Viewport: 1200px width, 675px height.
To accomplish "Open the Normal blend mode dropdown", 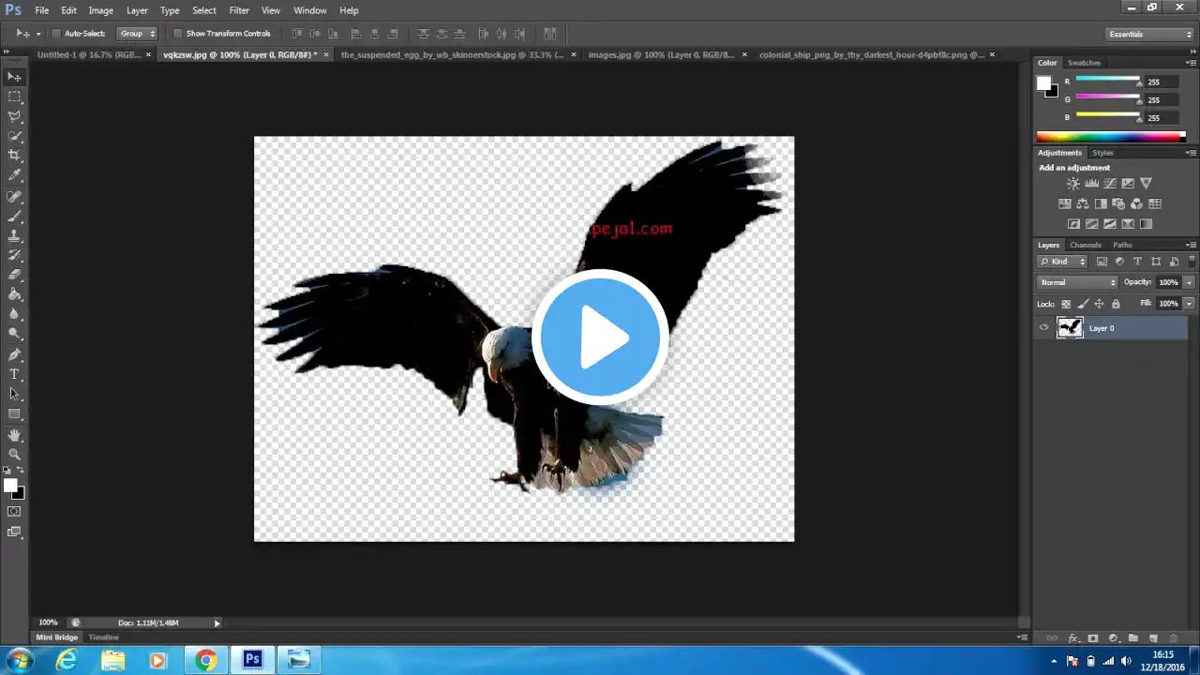I will pos(1077,282).
